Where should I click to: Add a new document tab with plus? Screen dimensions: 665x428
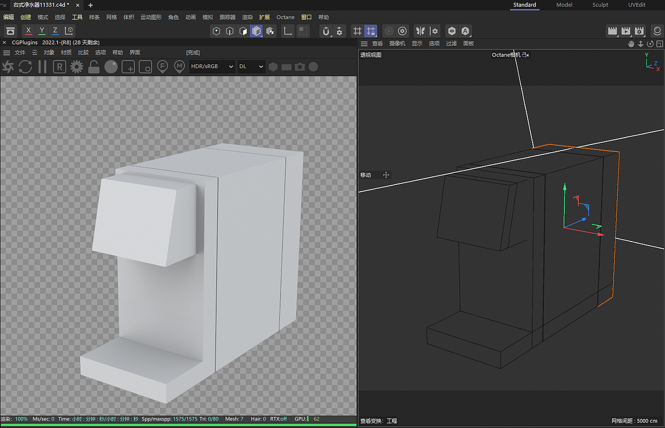pos(90,5)
